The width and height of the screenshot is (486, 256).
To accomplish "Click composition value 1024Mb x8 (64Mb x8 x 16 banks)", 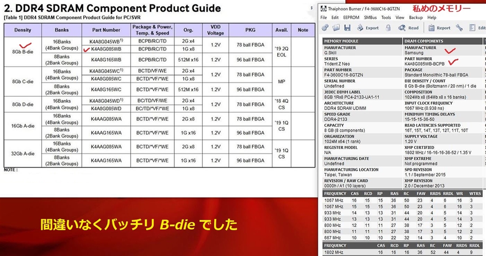I will (x=435, y=97).
